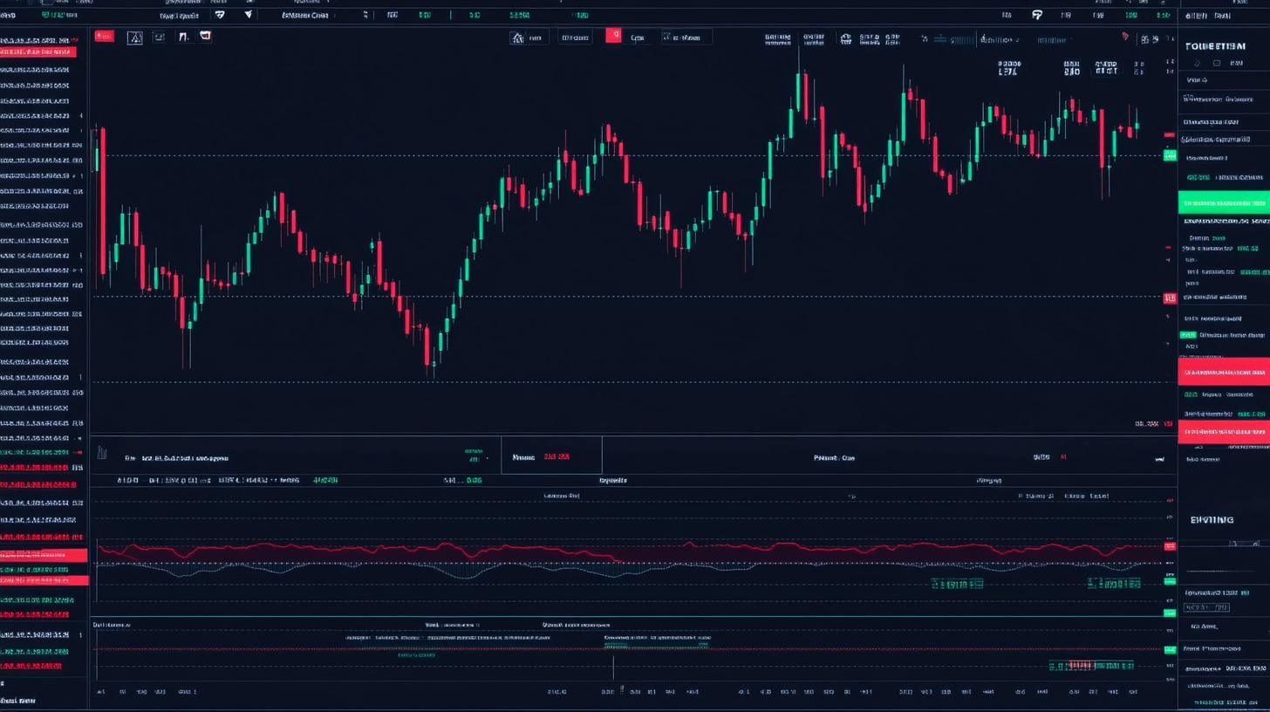The width and height of the screenshot is (1270, 712).
Task: Click the white hook icon in top-right bar
Action: click(1037, 15)
